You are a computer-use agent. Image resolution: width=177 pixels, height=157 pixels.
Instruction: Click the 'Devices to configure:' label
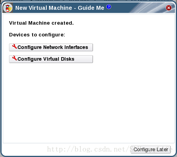click(x=37, y=35)
